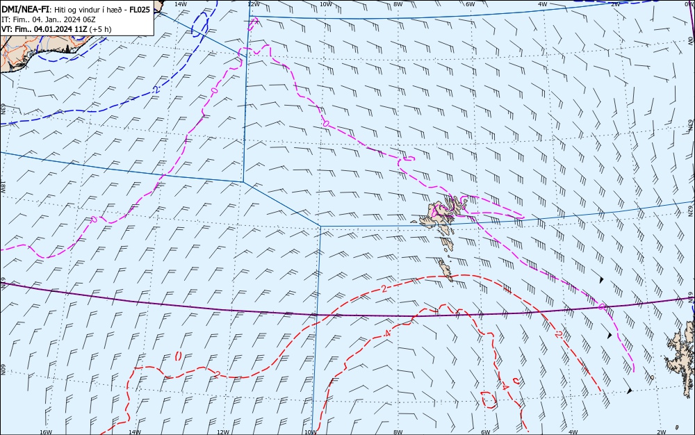Click the blue dashed isotherm "2" label
695x435 pixels.
point(155,90)
